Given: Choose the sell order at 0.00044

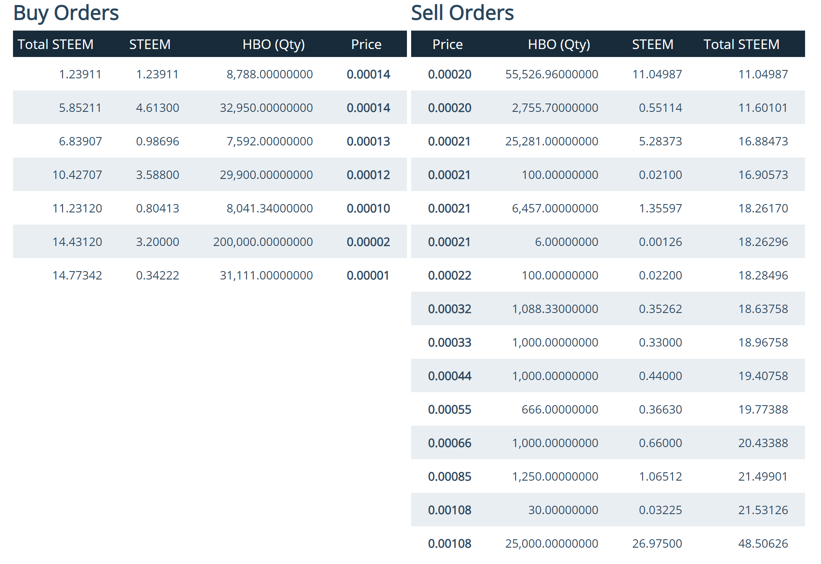Looking at the screenshot, I should [449, 376].
